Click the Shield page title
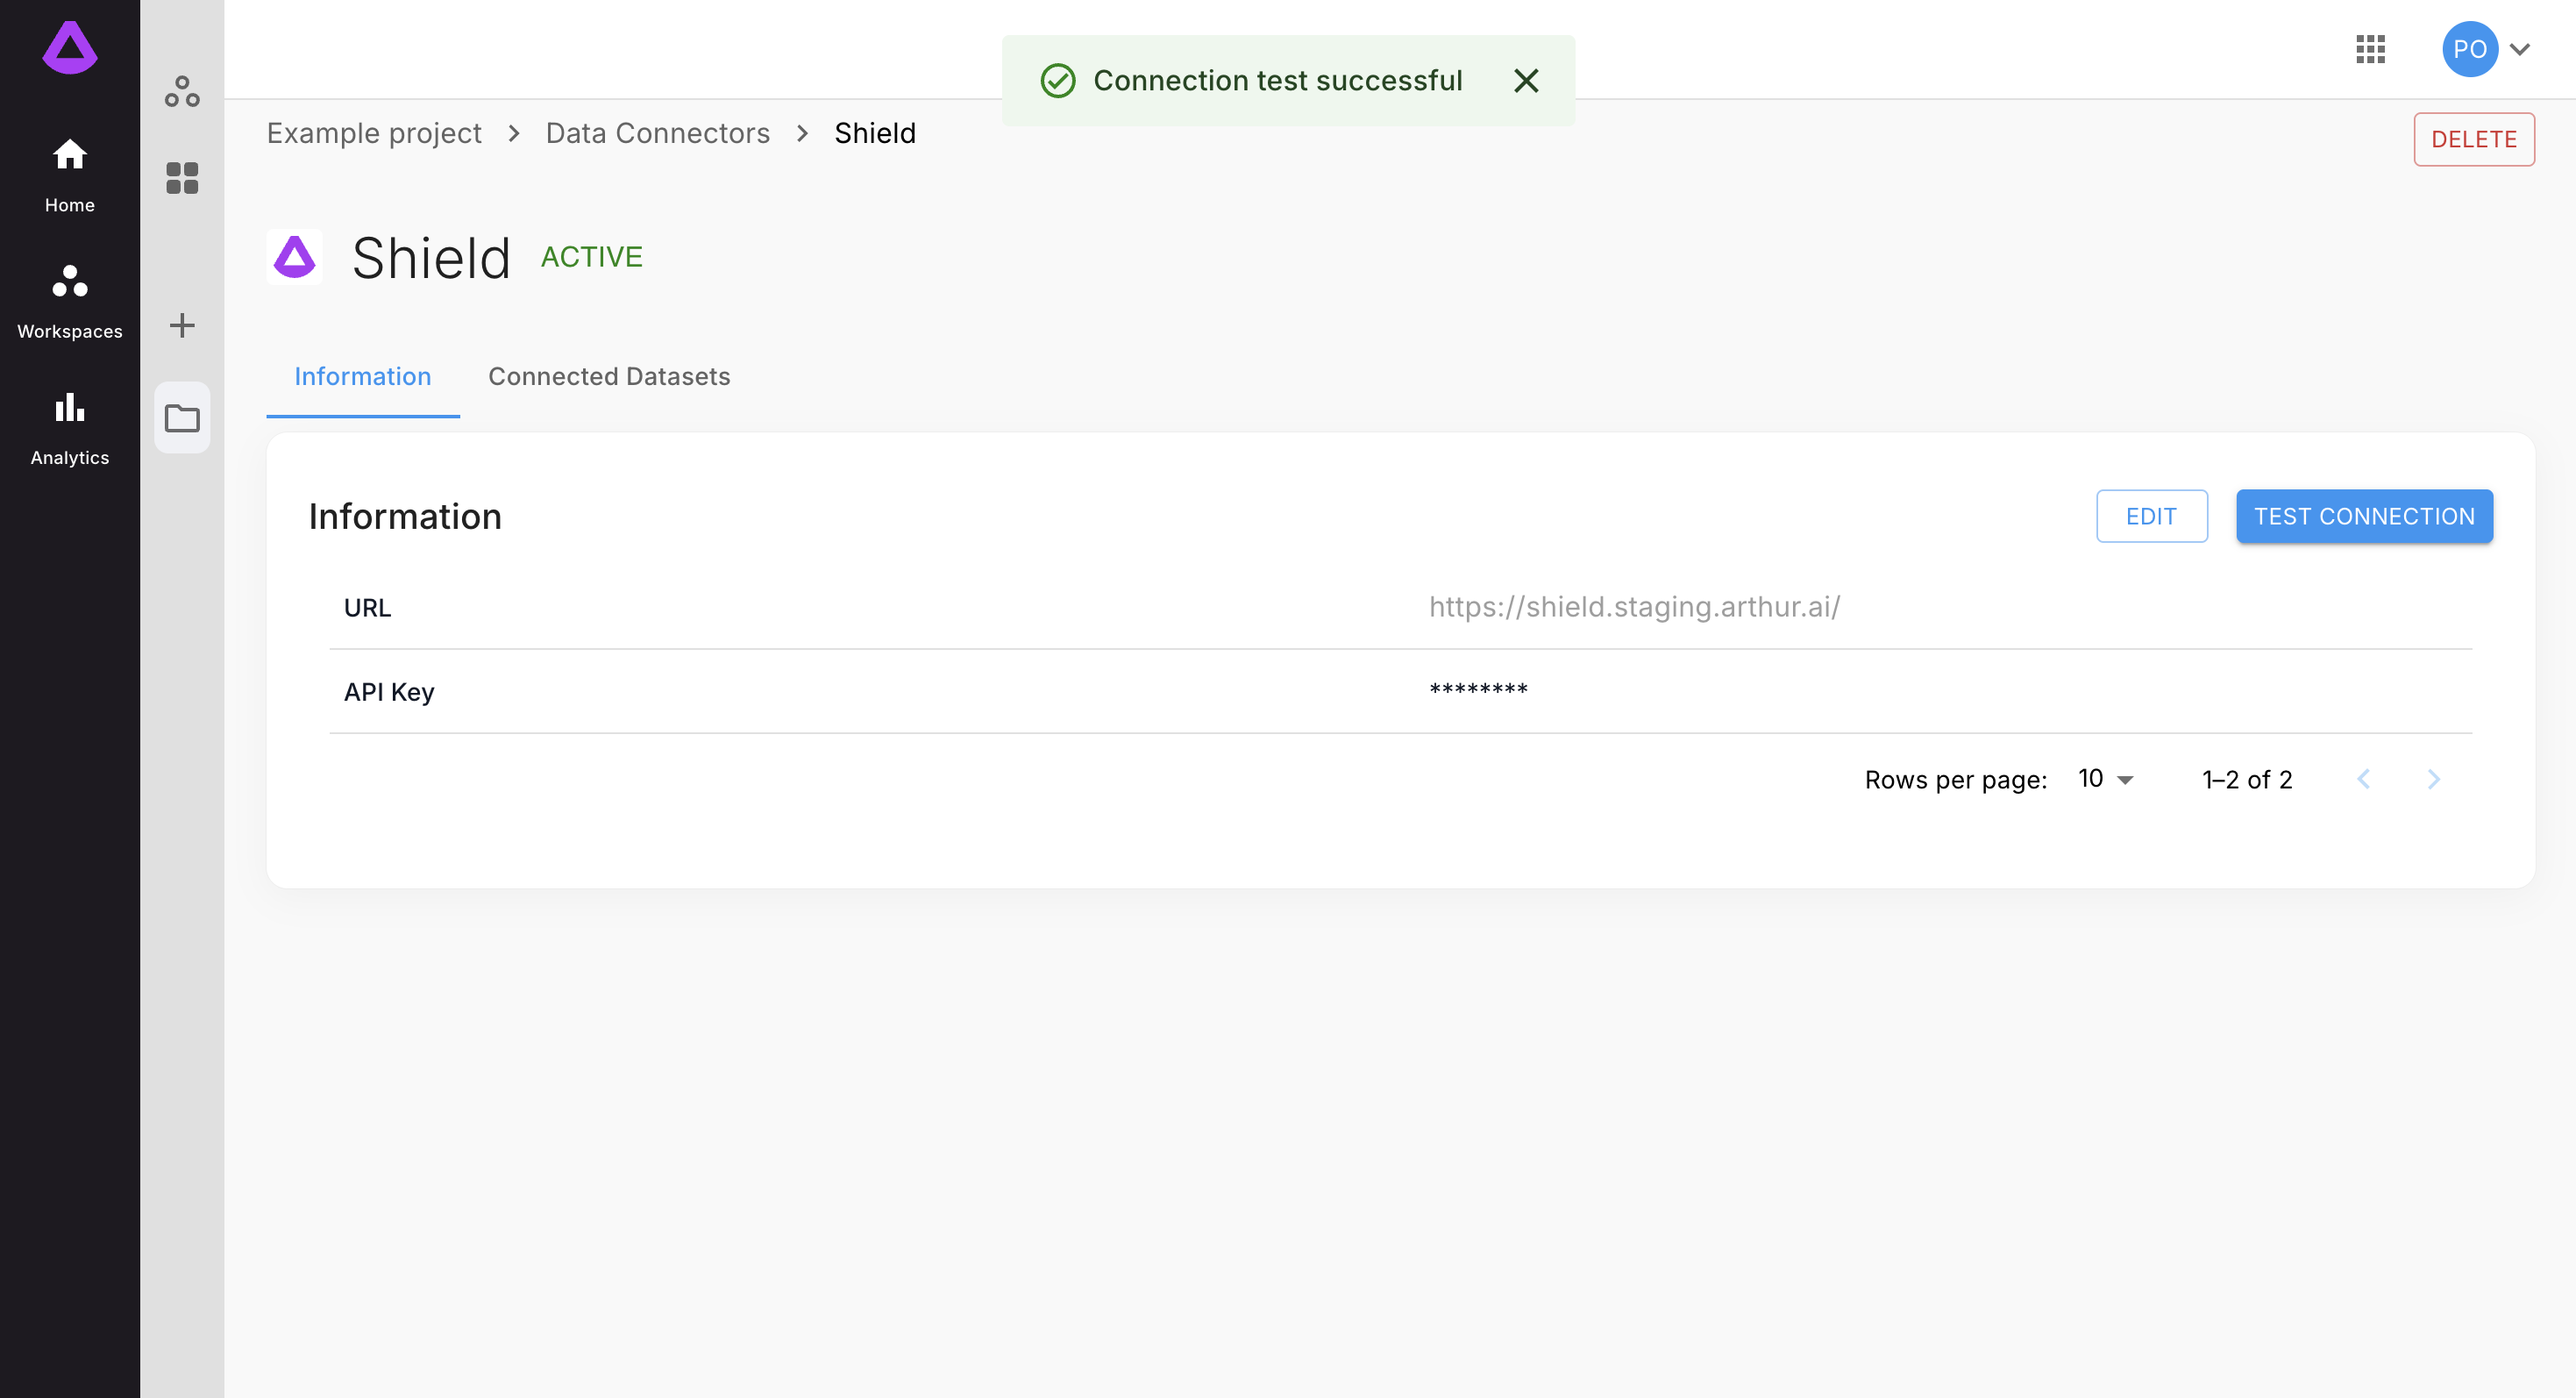This screenshot has height=1398, width=2576. (x=431, y=257)
